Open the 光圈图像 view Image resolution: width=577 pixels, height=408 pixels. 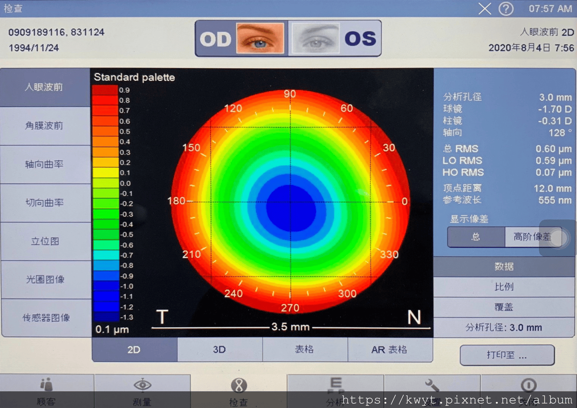[x=45, y=279]
